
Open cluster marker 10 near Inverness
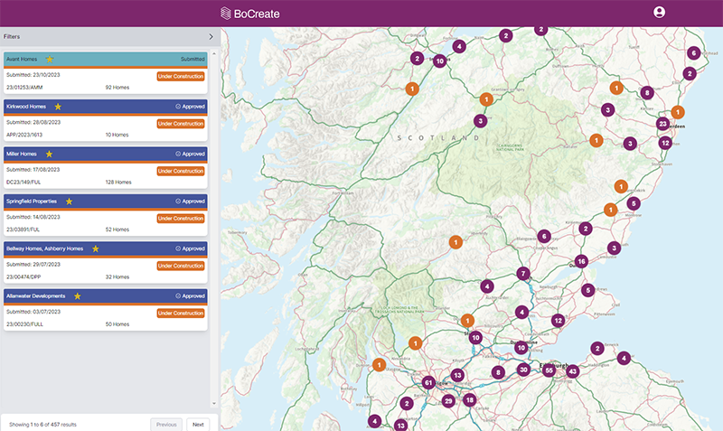click(439, 61)
